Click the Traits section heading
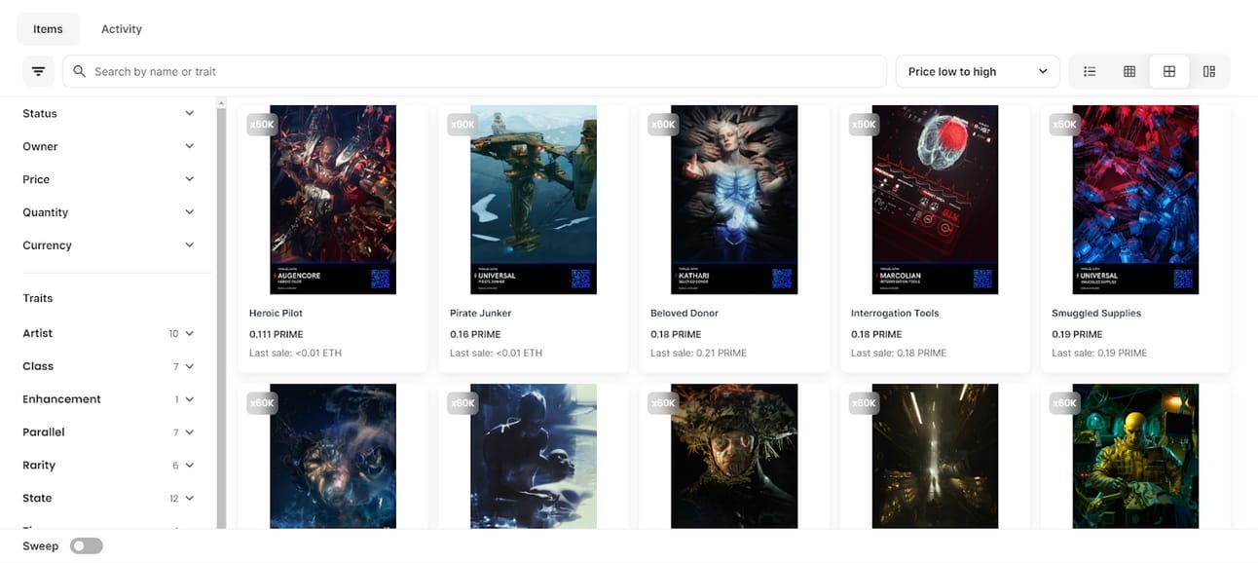Screen dimensions: 1258x563 (38, 298)
